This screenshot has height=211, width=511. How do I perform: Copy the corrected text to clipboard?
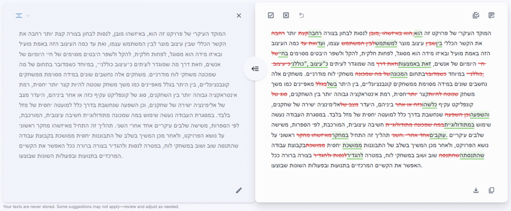coord(492,190)
